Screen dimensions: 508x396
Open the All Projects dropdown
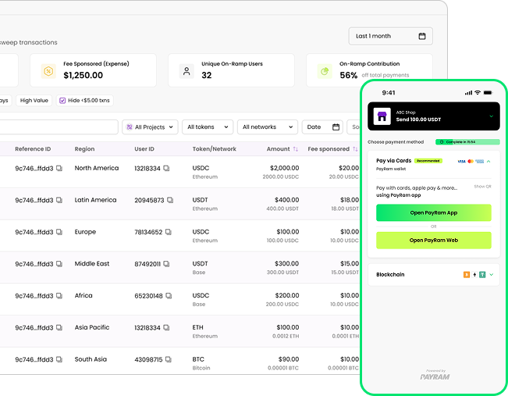pos(148,127)
